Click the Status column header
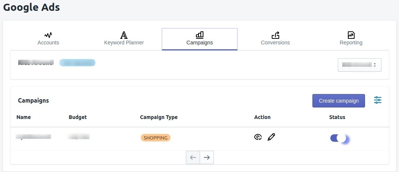This screenshot has width=399, height=172. click(x=337, y=117)
